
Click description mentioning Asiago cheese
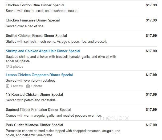(56, 42)
